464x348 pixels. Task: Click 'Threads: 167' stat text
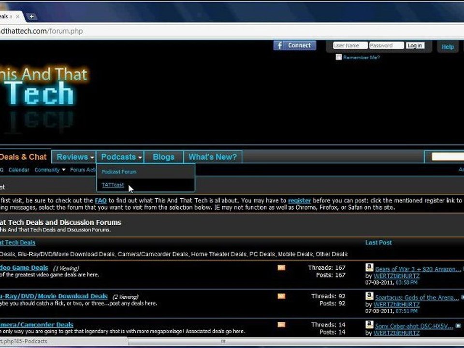326,268
